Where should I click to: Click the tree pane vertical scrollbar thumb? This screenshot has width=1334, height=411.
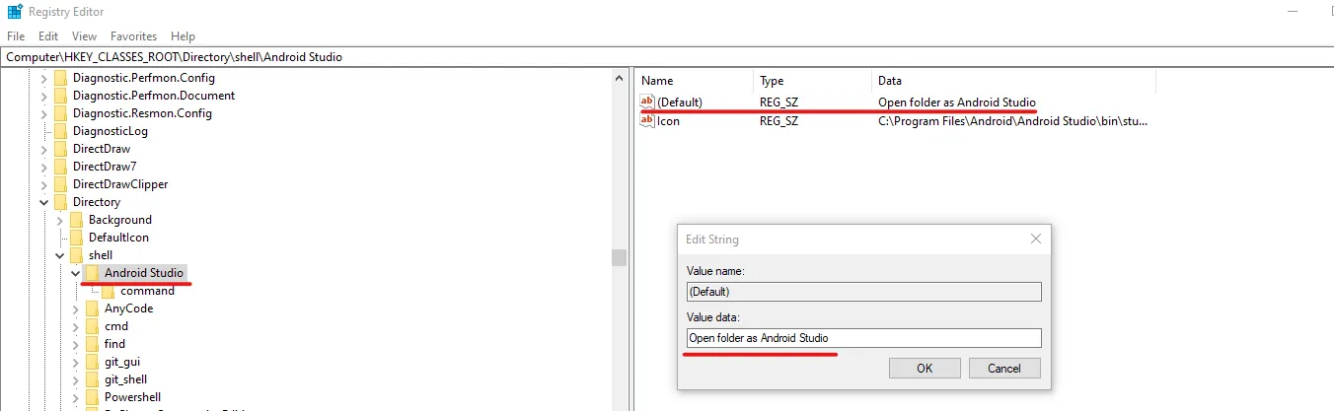click(x=619, y=257)
